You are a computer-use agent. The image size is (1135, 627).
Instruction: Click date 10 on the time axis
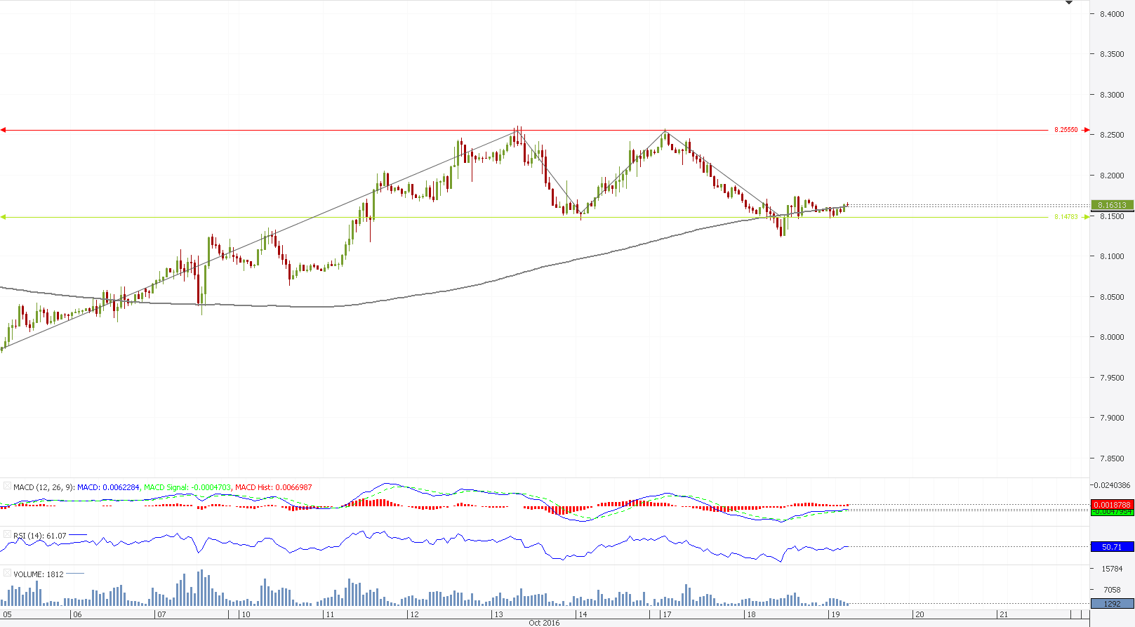click(246, 614)
